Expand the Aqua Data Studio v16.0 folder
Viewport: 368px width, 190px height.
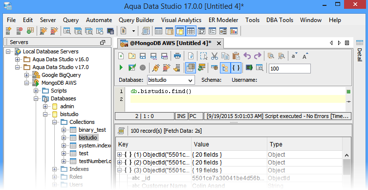[x=18, y=59]
